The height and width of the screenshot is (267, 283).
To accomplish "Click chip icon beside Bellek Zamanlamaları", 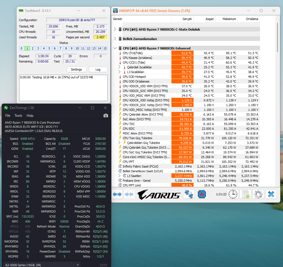I will [120, 39].
